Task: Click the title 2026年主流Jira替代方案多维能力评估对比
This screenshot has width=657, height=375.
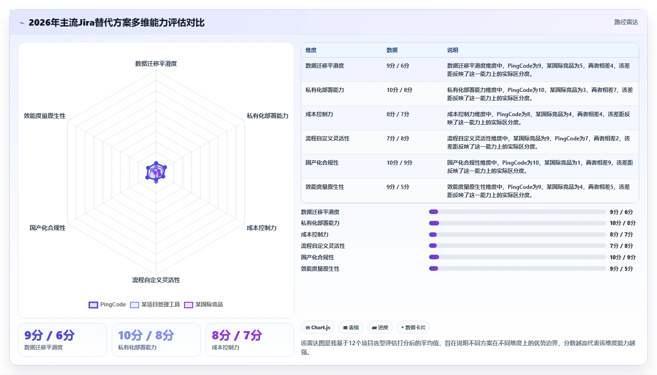Action: (116, 22)
